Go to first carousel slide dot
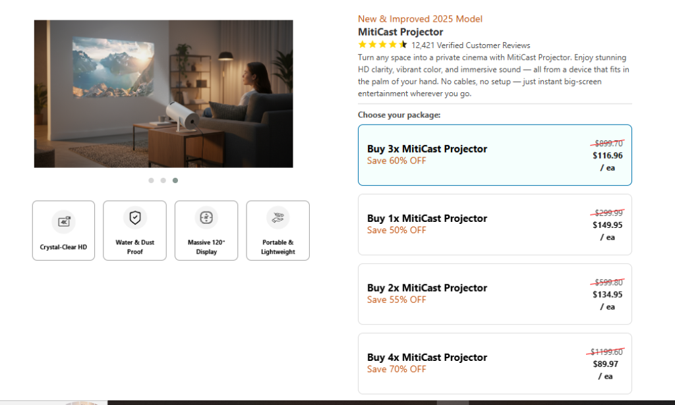The height and width of the screenshot is (405, 675). tap(151, 180)
